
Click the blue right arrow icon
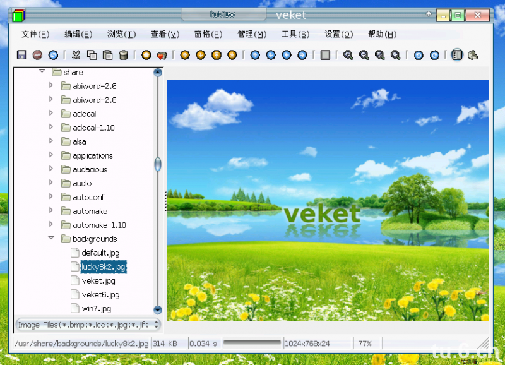tap(302, 55)
